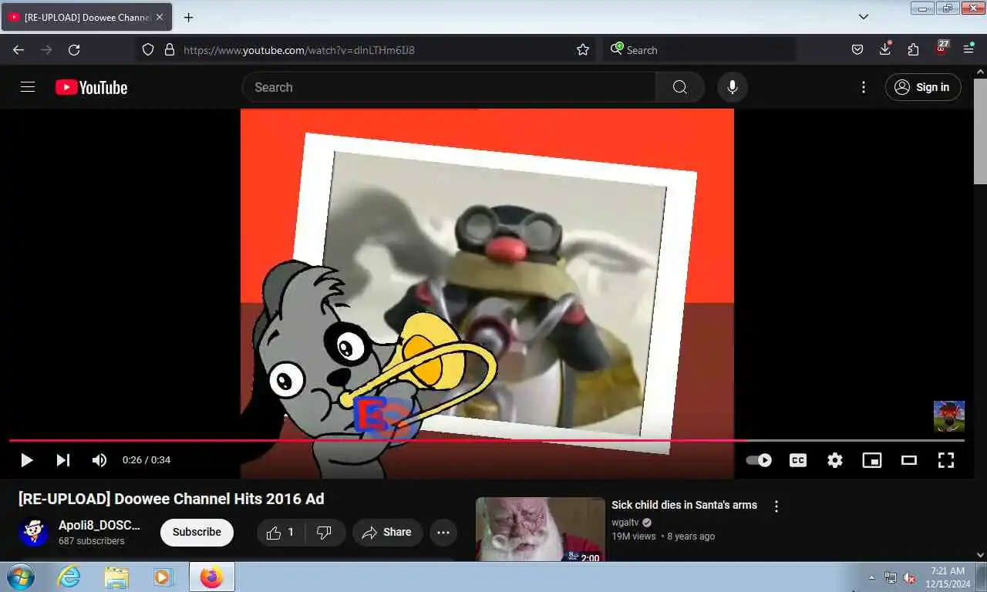
Task: Subscribe to Apoli8_DOSC channel
Action: coord(197,532)
